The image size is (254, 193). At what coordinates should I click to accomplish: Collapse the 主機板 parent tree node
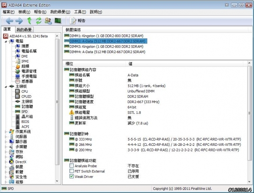6,87
